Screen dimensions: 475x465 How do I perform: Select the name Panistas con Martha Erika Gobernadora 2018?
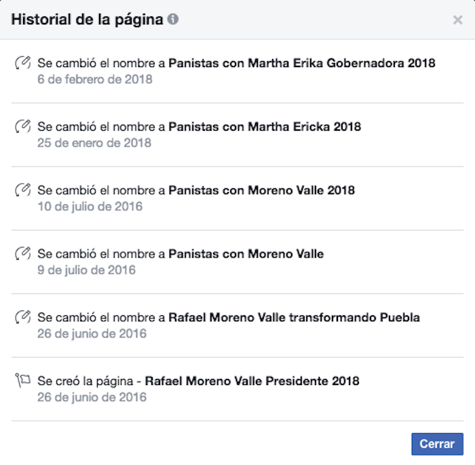302,64
